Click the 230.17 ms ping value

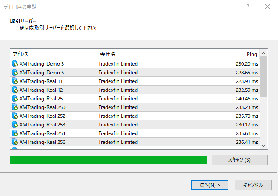pos(247,125)
